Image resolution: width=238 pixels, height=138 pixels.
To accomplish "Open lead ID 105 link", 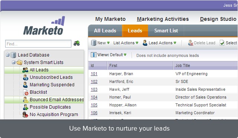I will pos(94,105).
